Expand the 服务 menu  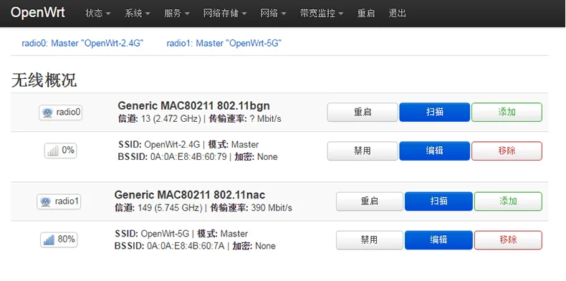[x=176, y=14]
